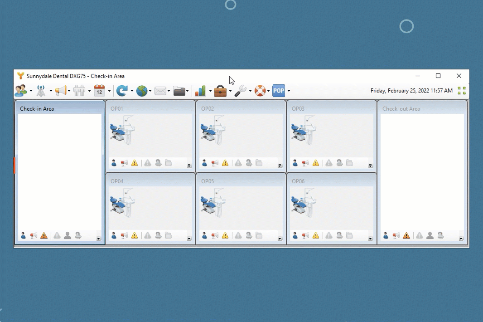
Task: Click the blue POP button icon
Action: [279, 91]
